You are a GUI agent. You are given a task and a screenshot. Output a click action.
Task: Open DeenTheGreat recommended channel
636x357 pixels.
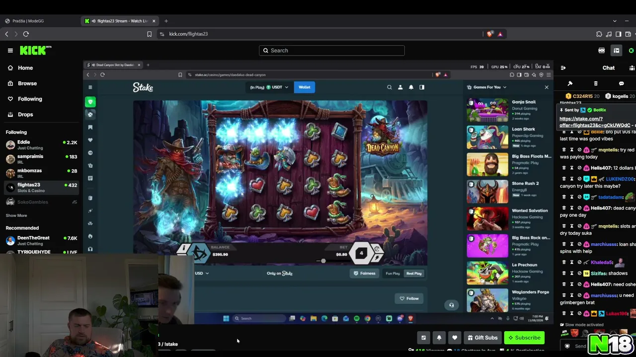coord(41,240)
